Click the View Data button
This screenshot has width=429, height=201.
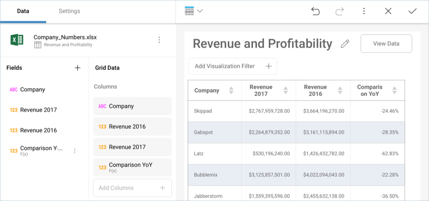386,44
